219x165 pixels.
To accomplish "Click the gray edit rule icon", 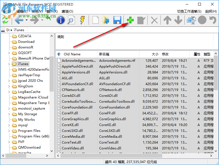I will (141, 21).
